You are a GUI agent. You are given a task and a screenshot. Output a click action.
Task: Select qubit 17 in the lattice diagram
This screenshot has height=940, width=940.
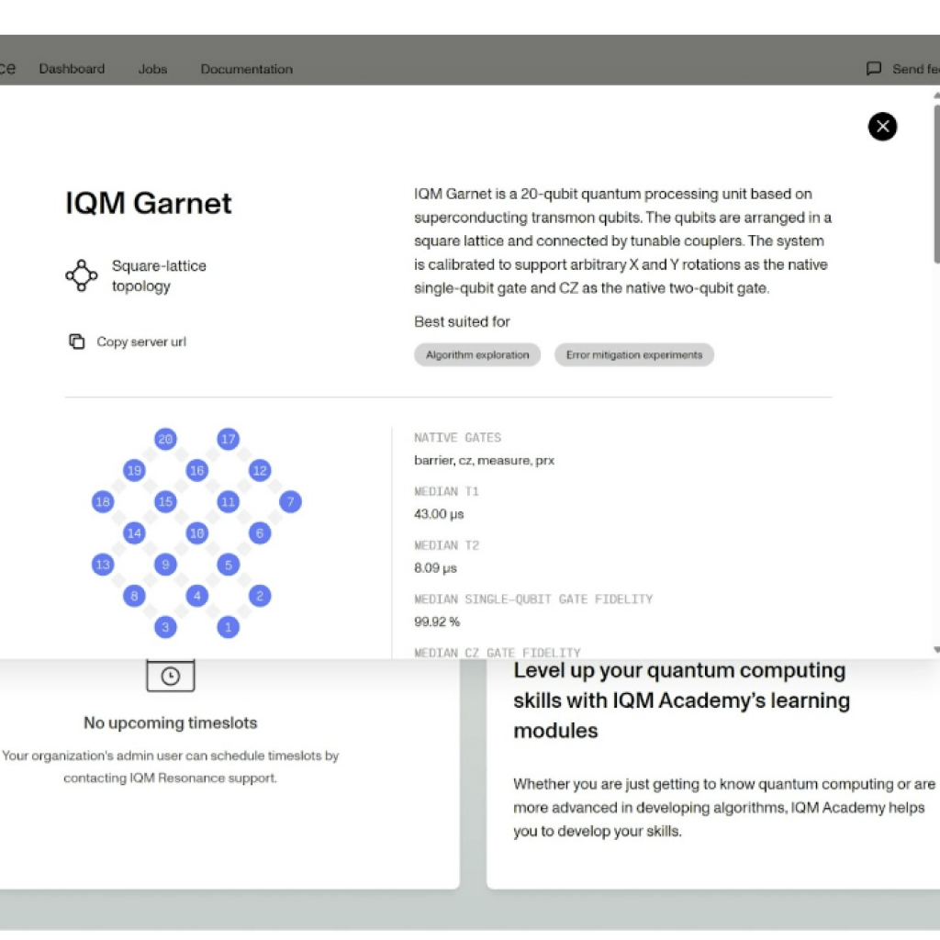coord(228,439)
